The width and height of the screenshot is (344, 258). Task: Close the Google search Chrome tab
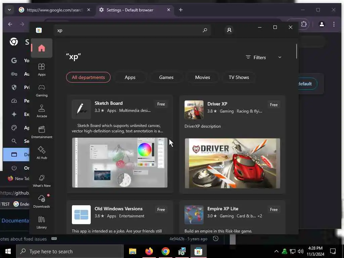pyautogui.click(x=89, y=10)
